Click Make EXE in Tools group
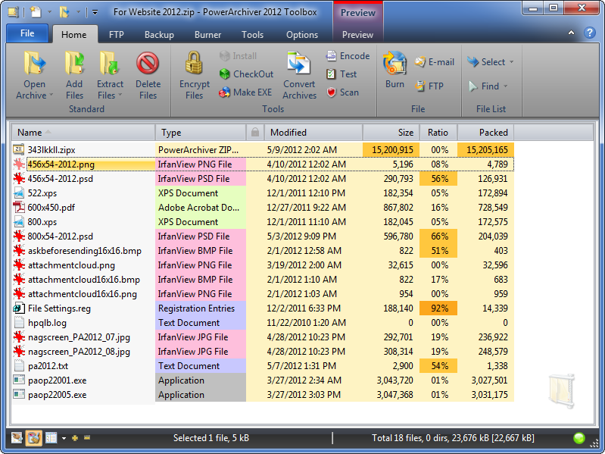605x454 pixels. point(245,92)
